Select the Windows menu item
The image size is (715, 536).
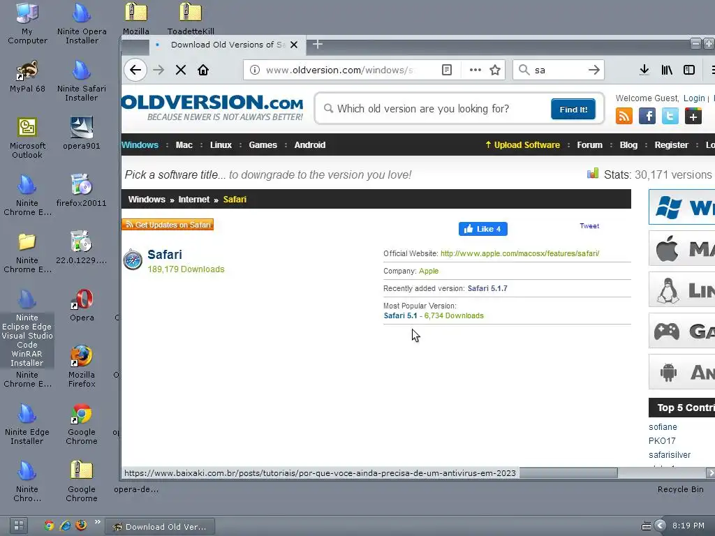click(140, 145)
